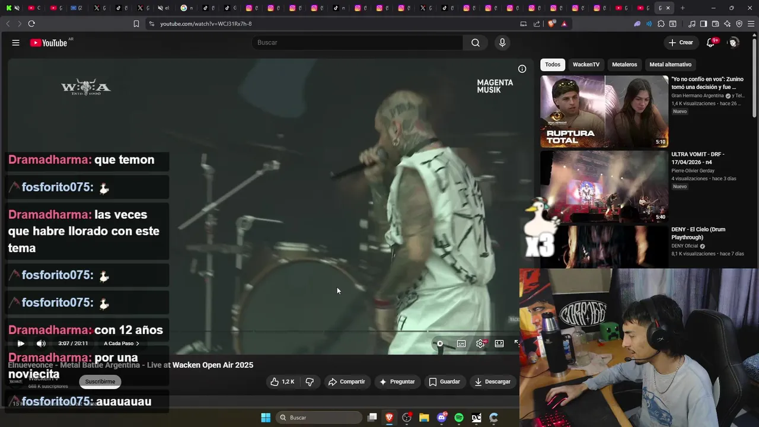This screenshot has height=427, width=759.
Task: Open Brave Rewards triangle icon
Action: pos(564,24)
